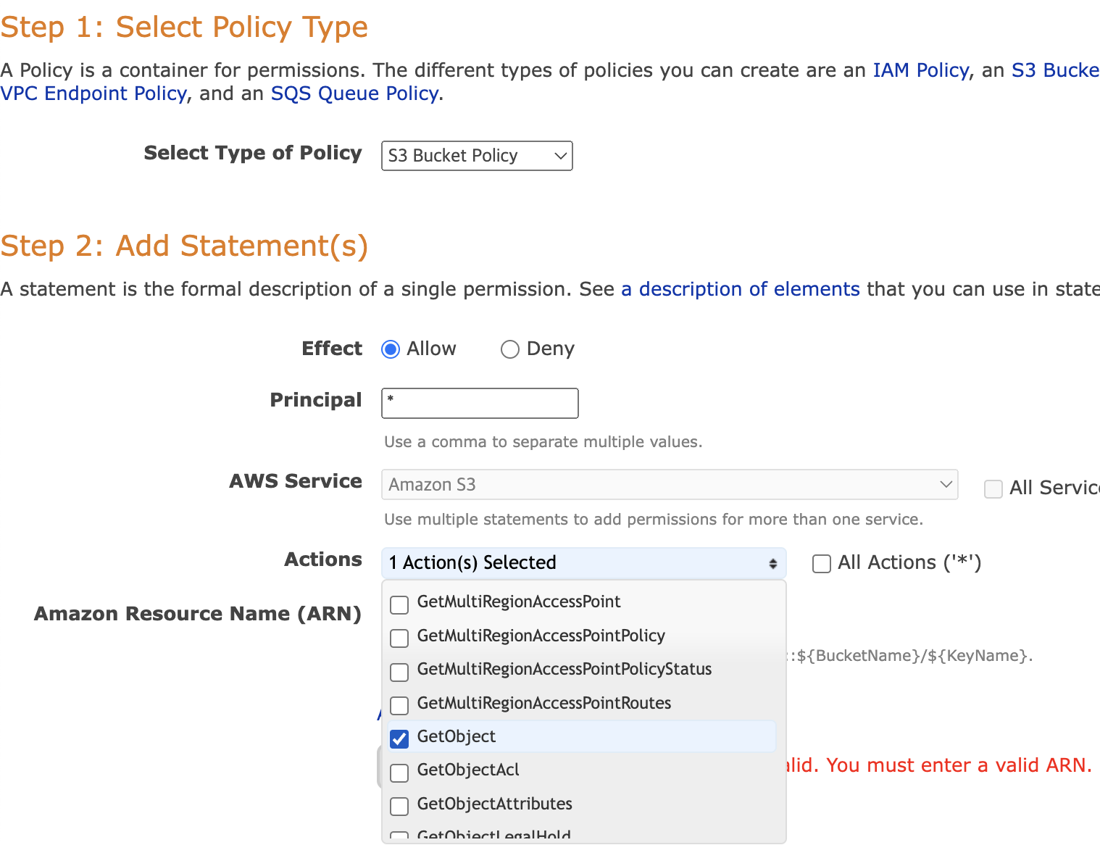Toggle the All Actions ('*') checkbox

pyautogui.click(x=822, y=564)
